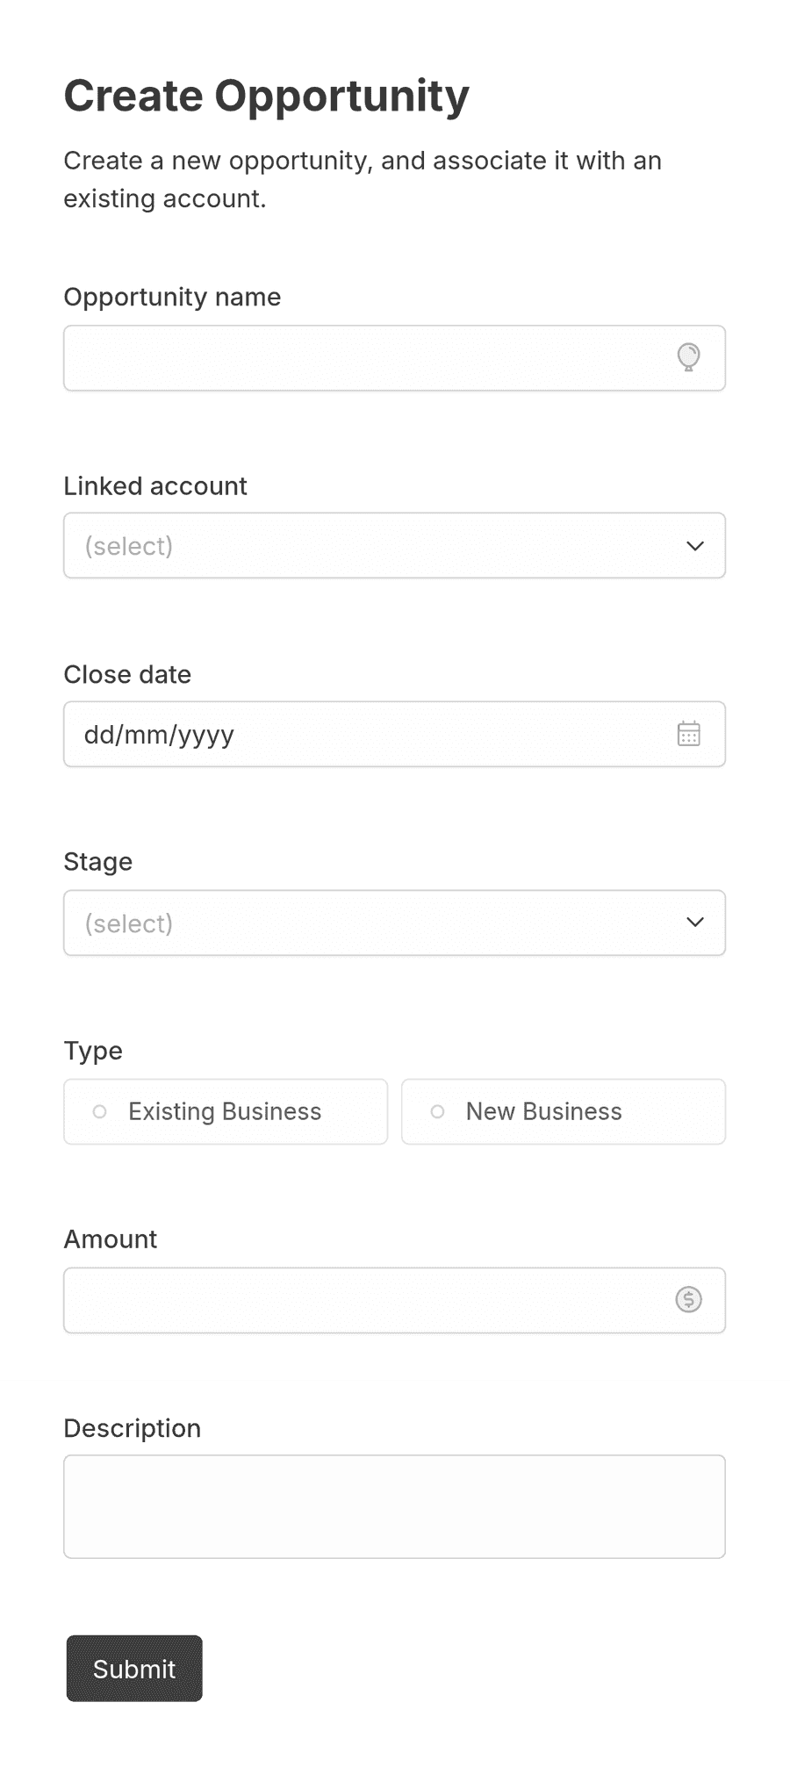The height and width of the screenshot is (1767, 790).
Task: Click the Linked account label
Action: tap(155, 485)
